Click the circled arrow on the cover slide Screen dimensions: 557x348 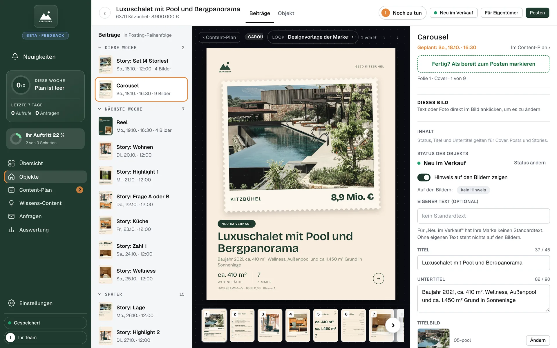(x=378, y=278)
